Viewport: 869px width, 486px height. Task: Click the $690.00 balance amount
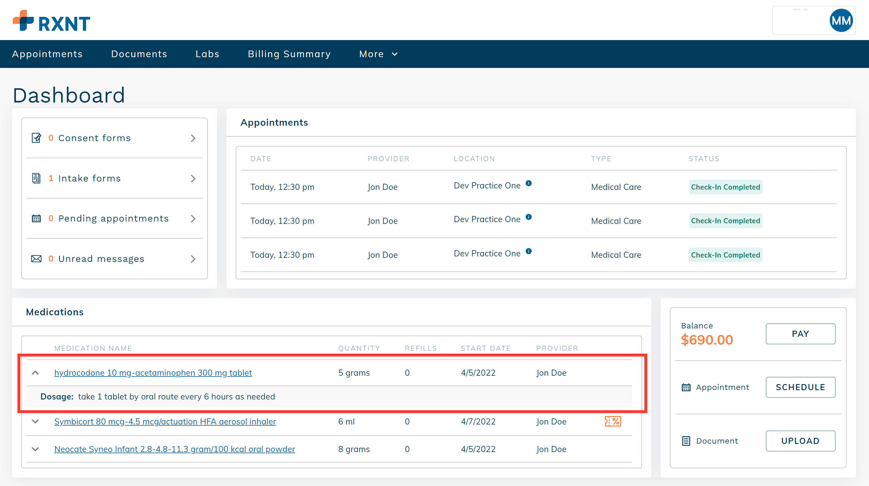point(707,340)
